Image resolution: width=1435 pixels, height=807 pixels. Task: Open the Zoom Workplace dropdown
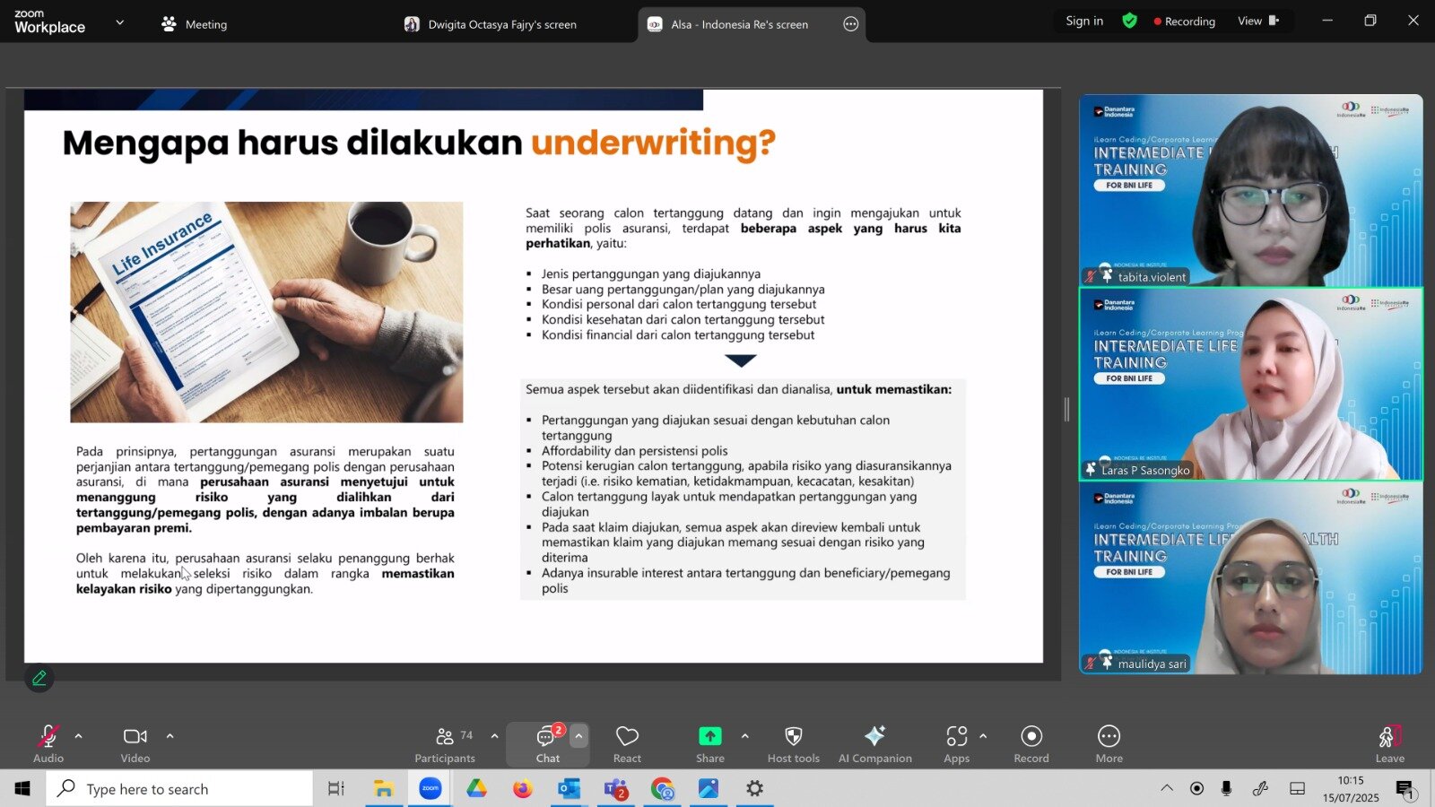coord(119,22)
